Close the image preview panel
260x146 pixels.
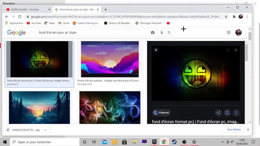(x=156, y=50)
